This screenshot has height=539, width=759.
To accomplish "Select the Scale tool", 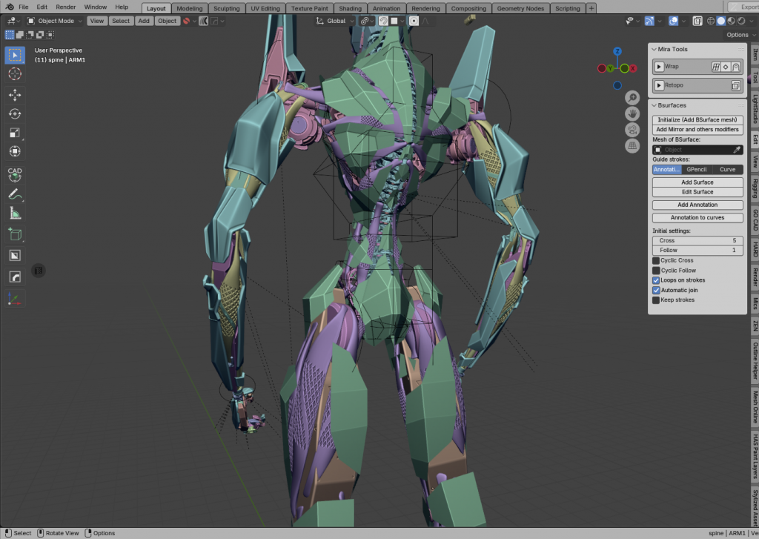I will 15,133.
